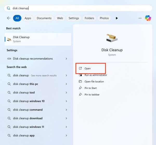Expand chevron for 'disk cleanup command'

click(x=66, y=110)
